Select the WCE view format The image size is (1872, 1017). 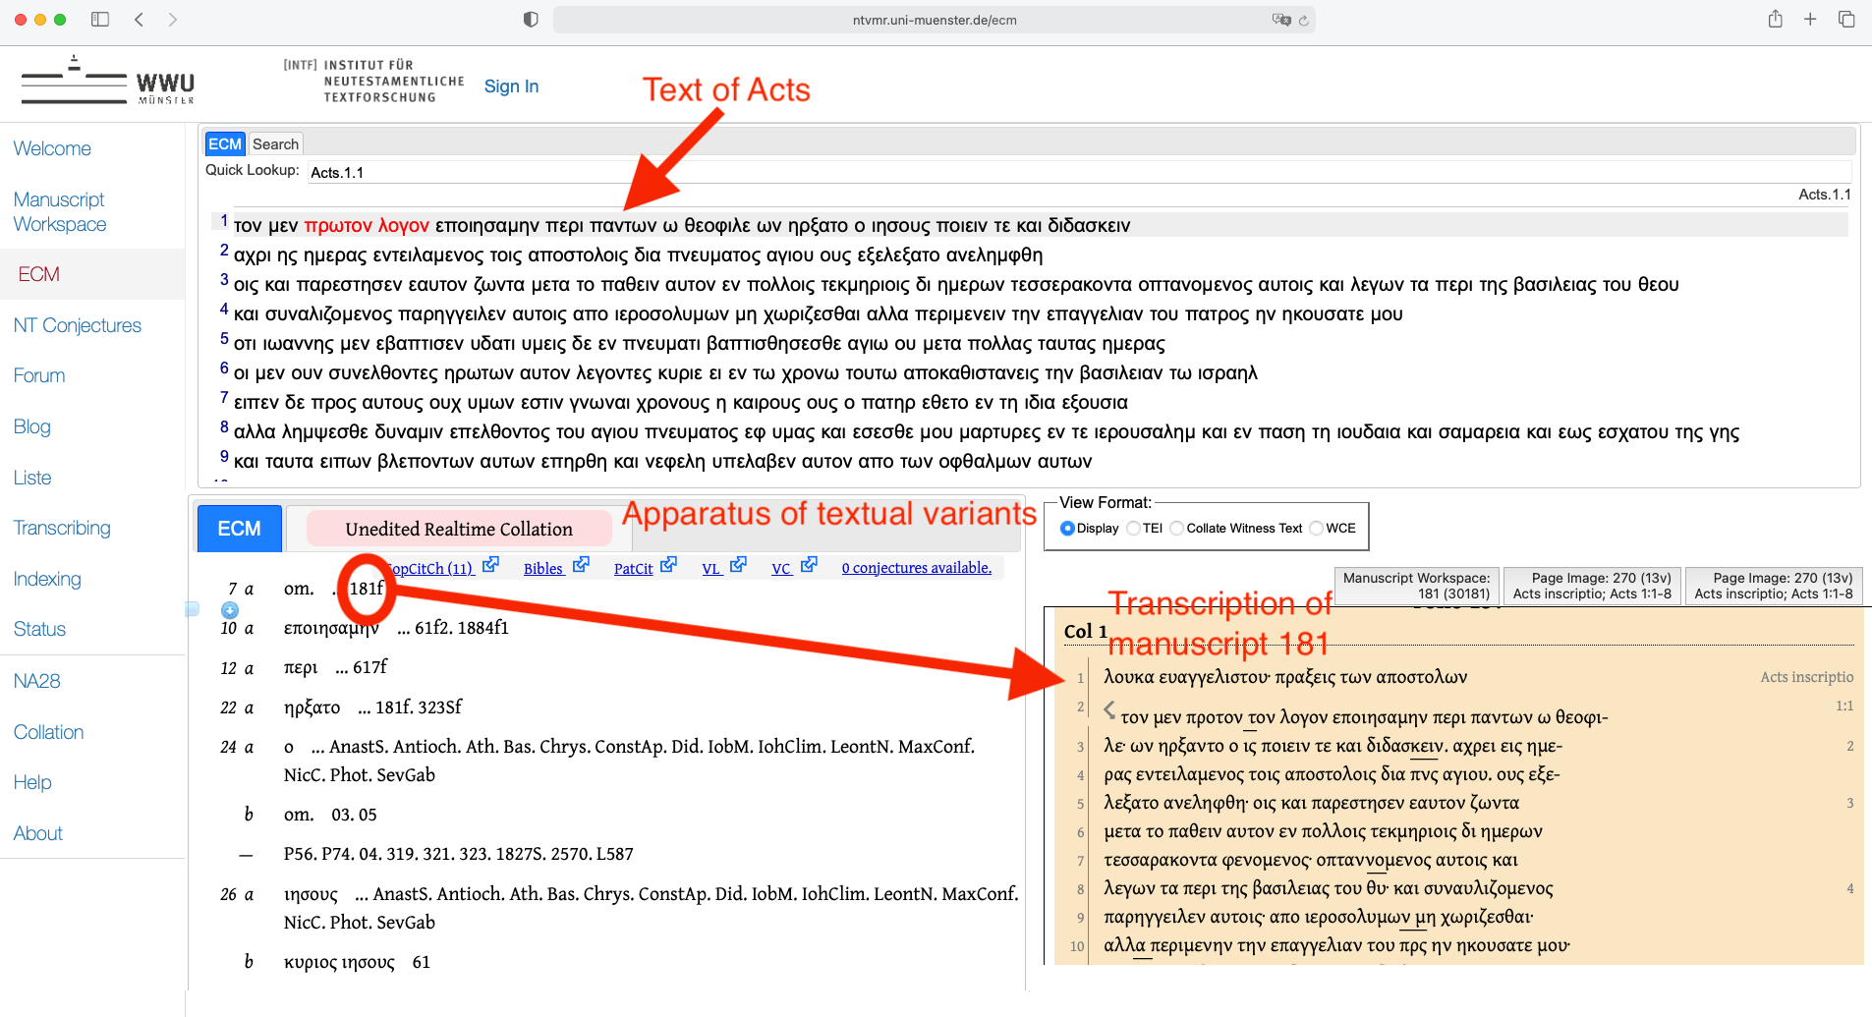click(1316, 529)
